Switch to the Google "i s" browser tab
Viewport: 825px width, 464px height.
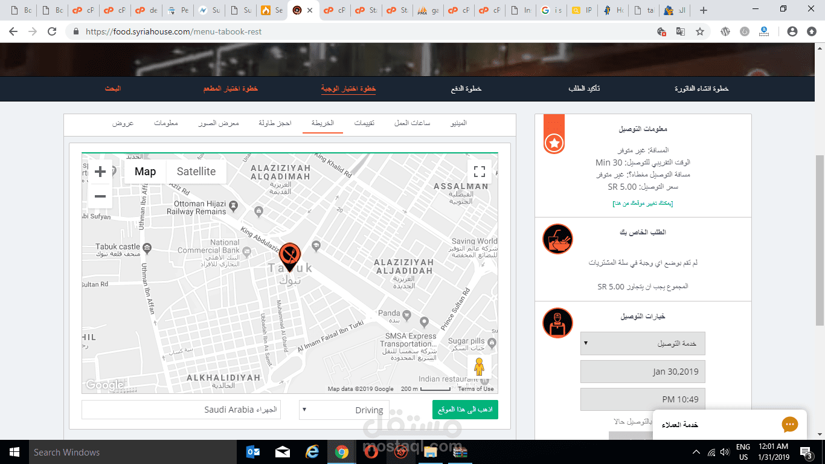[552, 10]
